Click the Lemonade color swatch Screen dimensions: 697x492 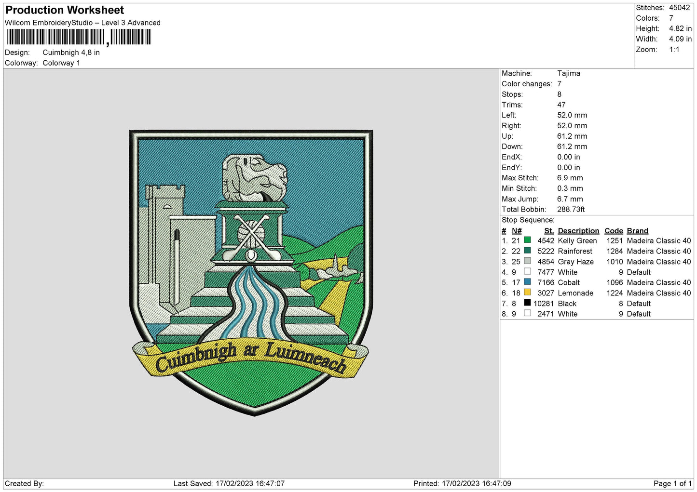pyautogui.click(x=527, y=293)
